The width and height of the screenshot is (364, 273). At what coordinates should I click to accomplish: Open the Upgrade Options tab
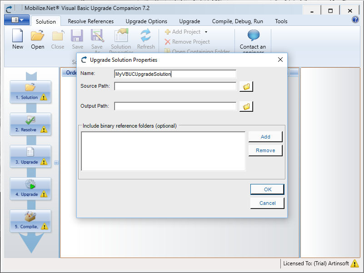coord(146,21)
